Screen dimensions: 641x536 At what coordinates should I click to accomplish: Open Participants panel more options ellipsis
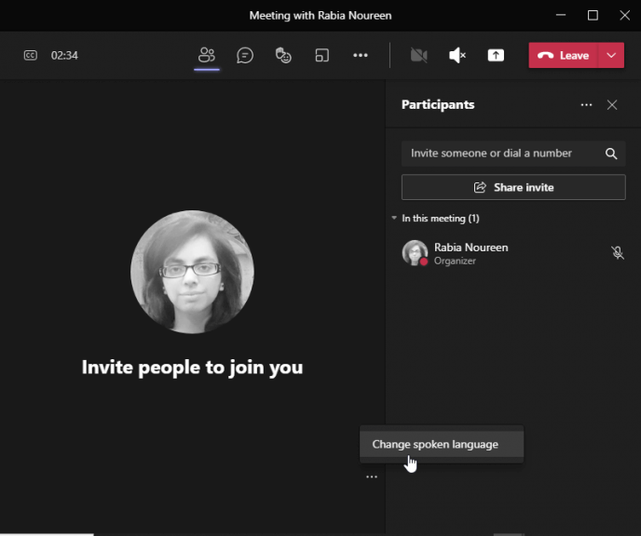(586, 105)
